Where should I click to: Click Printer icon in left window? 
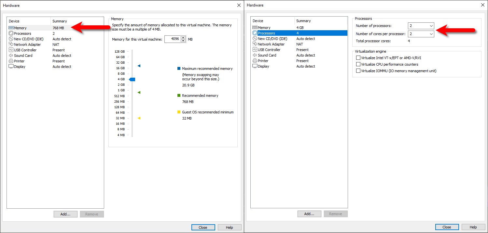pyautogui.click(x=11, y=61)
